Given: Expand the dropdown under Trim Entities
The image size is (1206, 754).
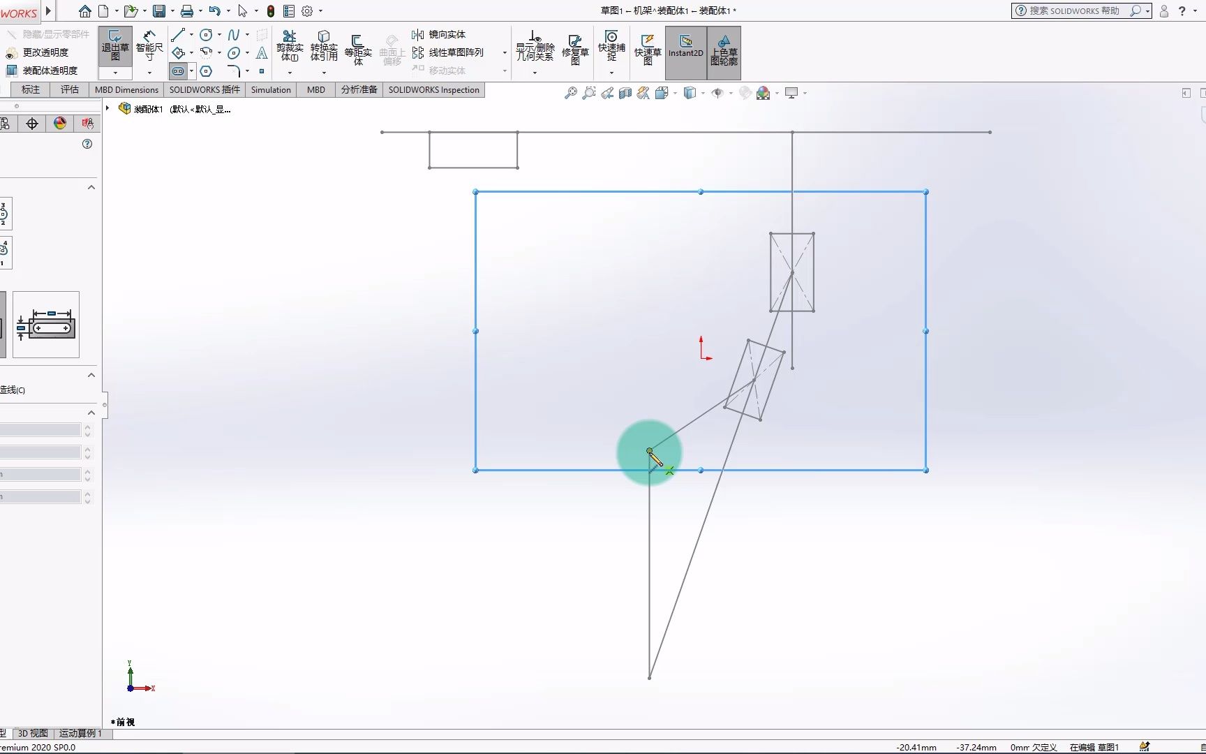Looking at the screenshot, I should click(x=290, y=73).
